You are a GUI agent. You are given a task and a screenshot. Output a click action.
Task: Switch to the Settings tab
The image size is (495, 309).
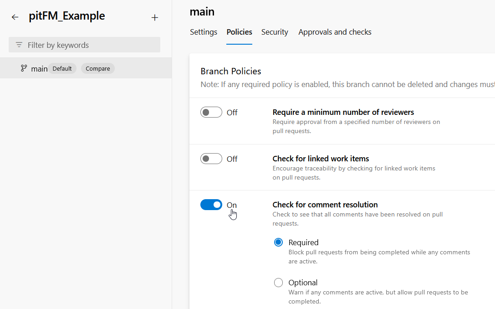coord(204,32)
